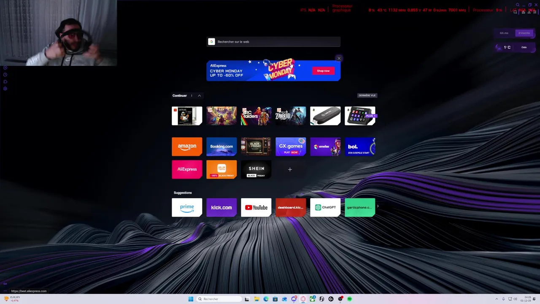Image resolution: width=540 pixels, height=304 pixels.
Task: Open the EUR/JPY taskbar widget
Action: (x=12, y=299)
